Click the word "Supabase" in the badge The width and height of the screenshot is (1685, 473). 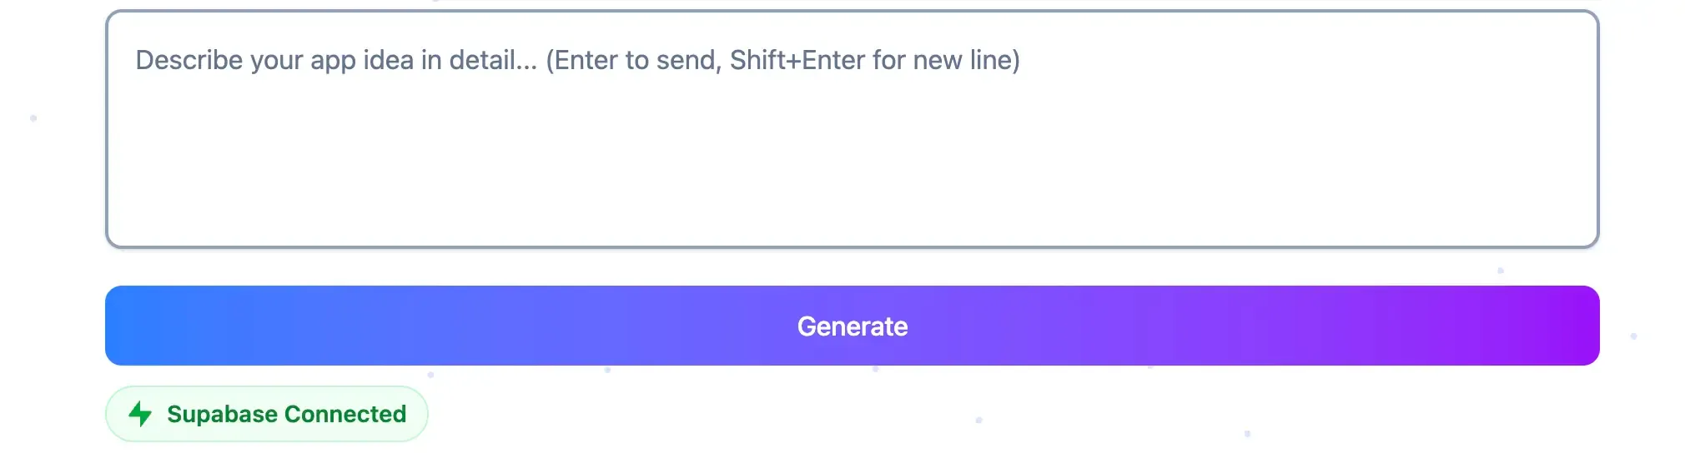pos(222,414)
